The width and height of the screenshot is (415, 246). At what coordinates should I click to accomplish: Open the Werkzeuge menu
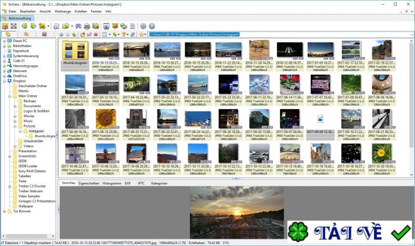[62, 11]
